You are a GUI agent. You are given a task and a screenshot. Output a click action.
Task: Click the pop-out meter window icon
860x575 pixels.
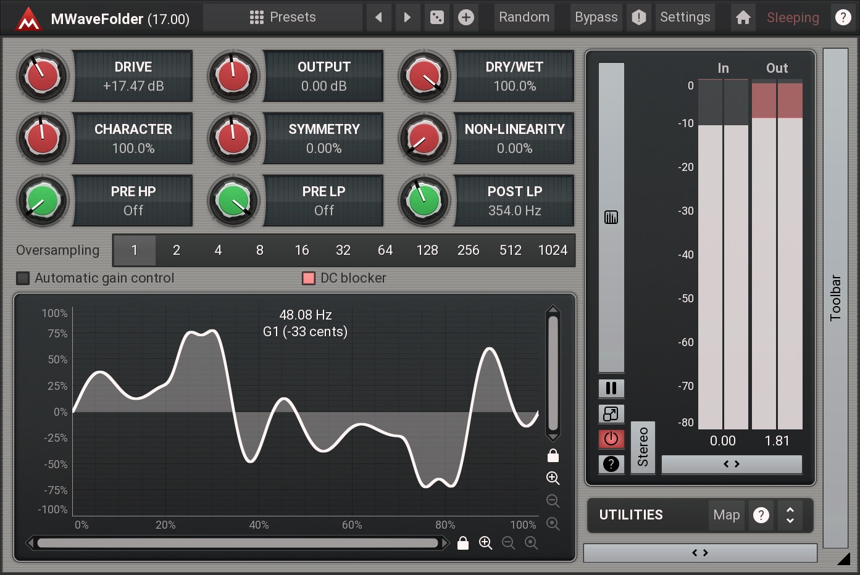[x=611, y=413]
